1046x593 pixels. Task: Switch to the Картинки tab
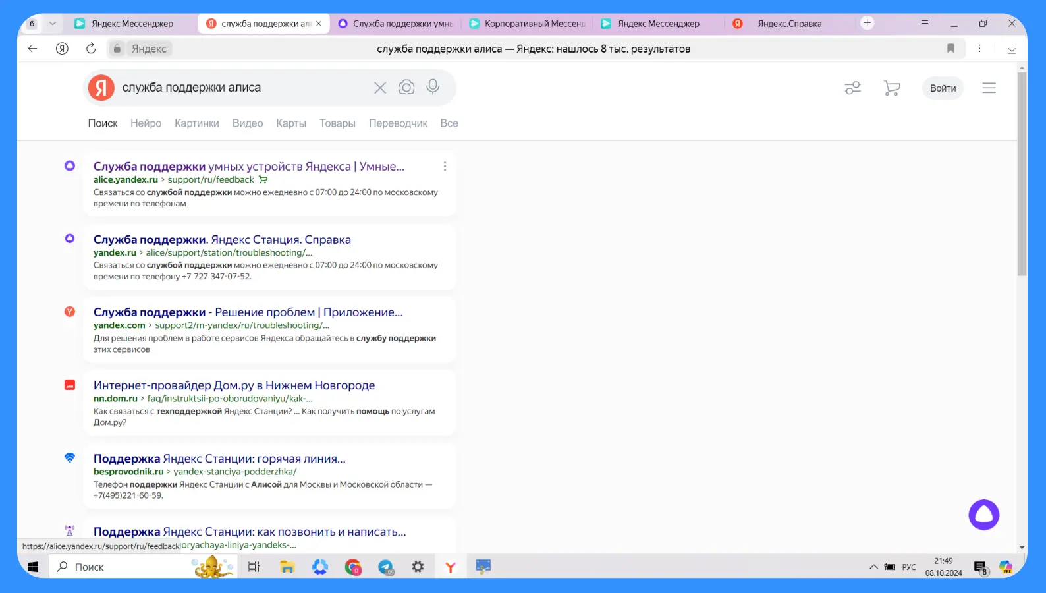tap(196, 123)
